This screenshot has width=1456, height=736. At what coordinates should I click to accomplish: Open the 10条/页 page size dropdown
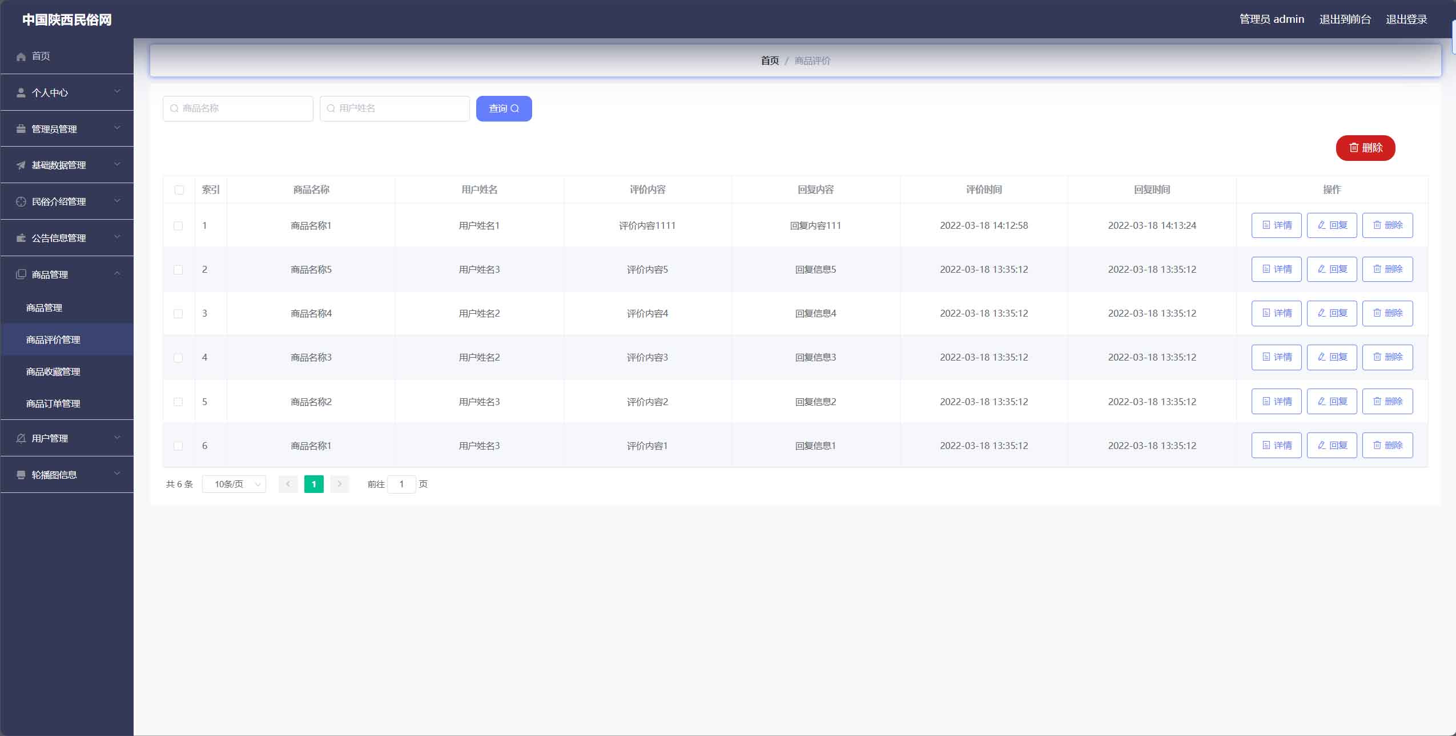234,484
